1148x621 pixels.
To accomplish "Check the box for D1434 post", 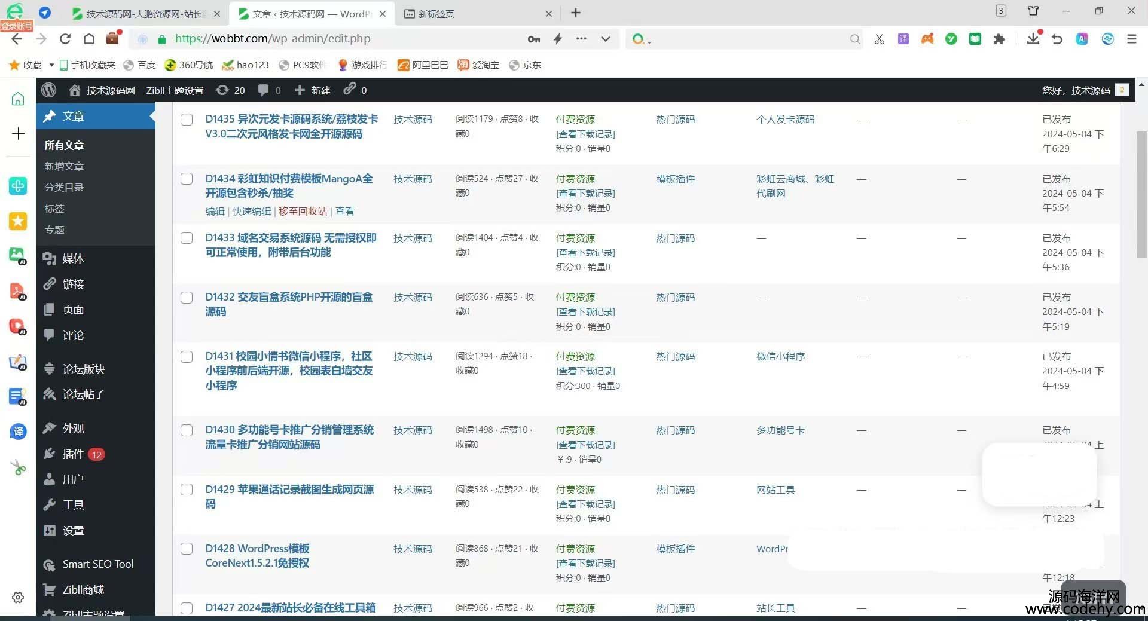I will click(187, 179).
